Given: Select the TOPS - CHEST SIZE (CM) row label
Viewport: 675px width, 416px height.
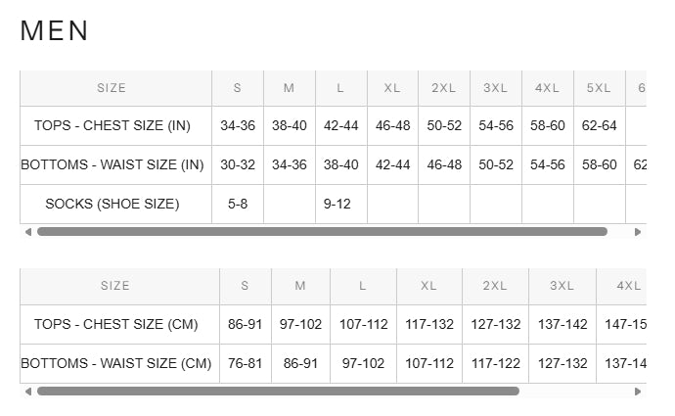Looking at the screenshot, I should pyautogui.click(x=115, y=325).
